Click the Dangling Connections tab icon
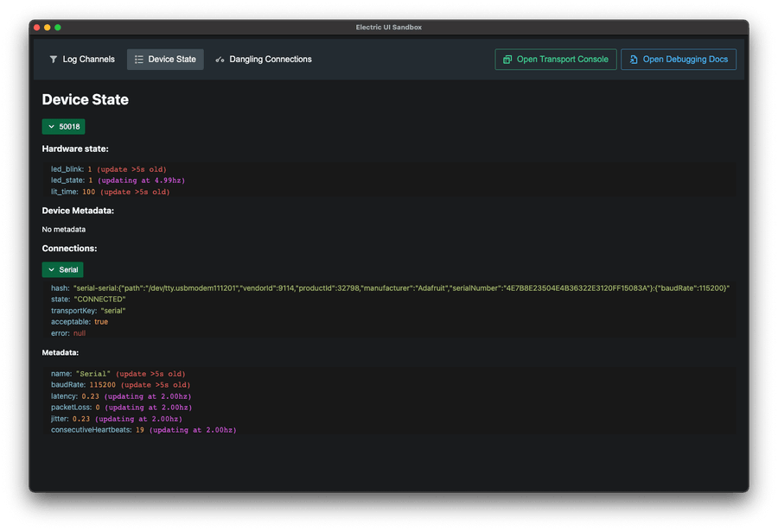Viewport: 778px width, 531px height. click(x=220, y=60)
